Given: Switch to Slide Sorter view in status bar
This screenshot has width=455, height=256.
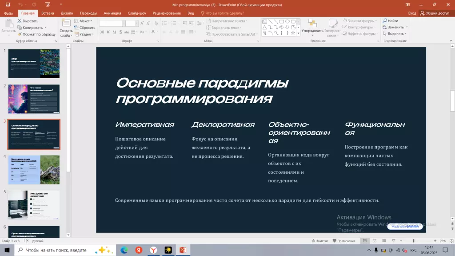Looking at the screenshot, I should point(374,240).
